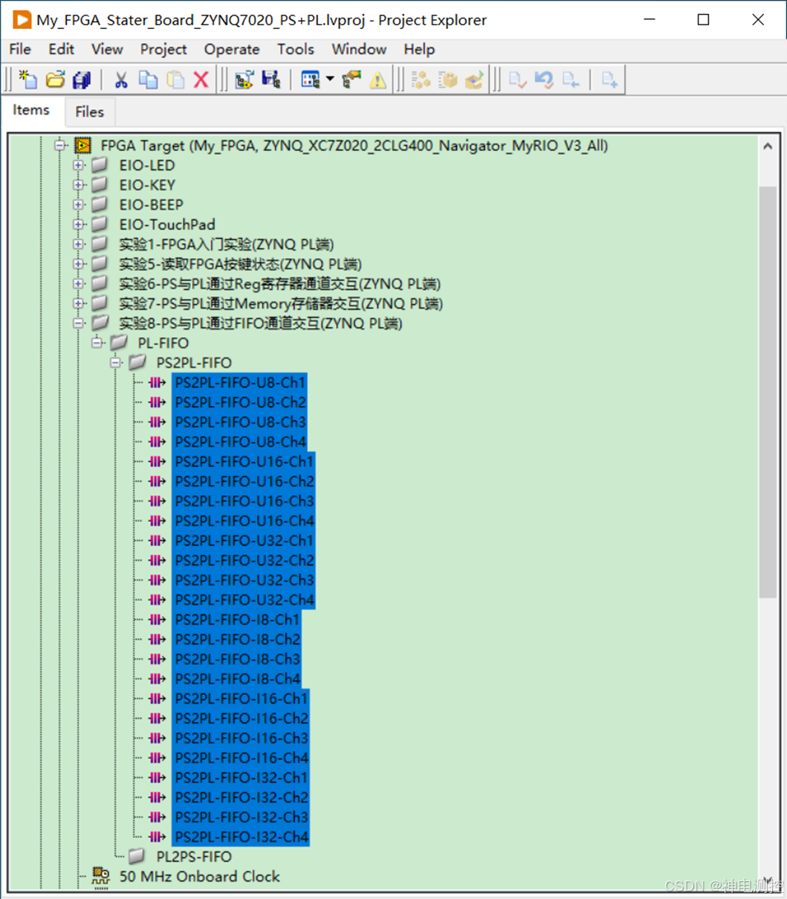
Task: Open the View menu
Action: point(107,49)
